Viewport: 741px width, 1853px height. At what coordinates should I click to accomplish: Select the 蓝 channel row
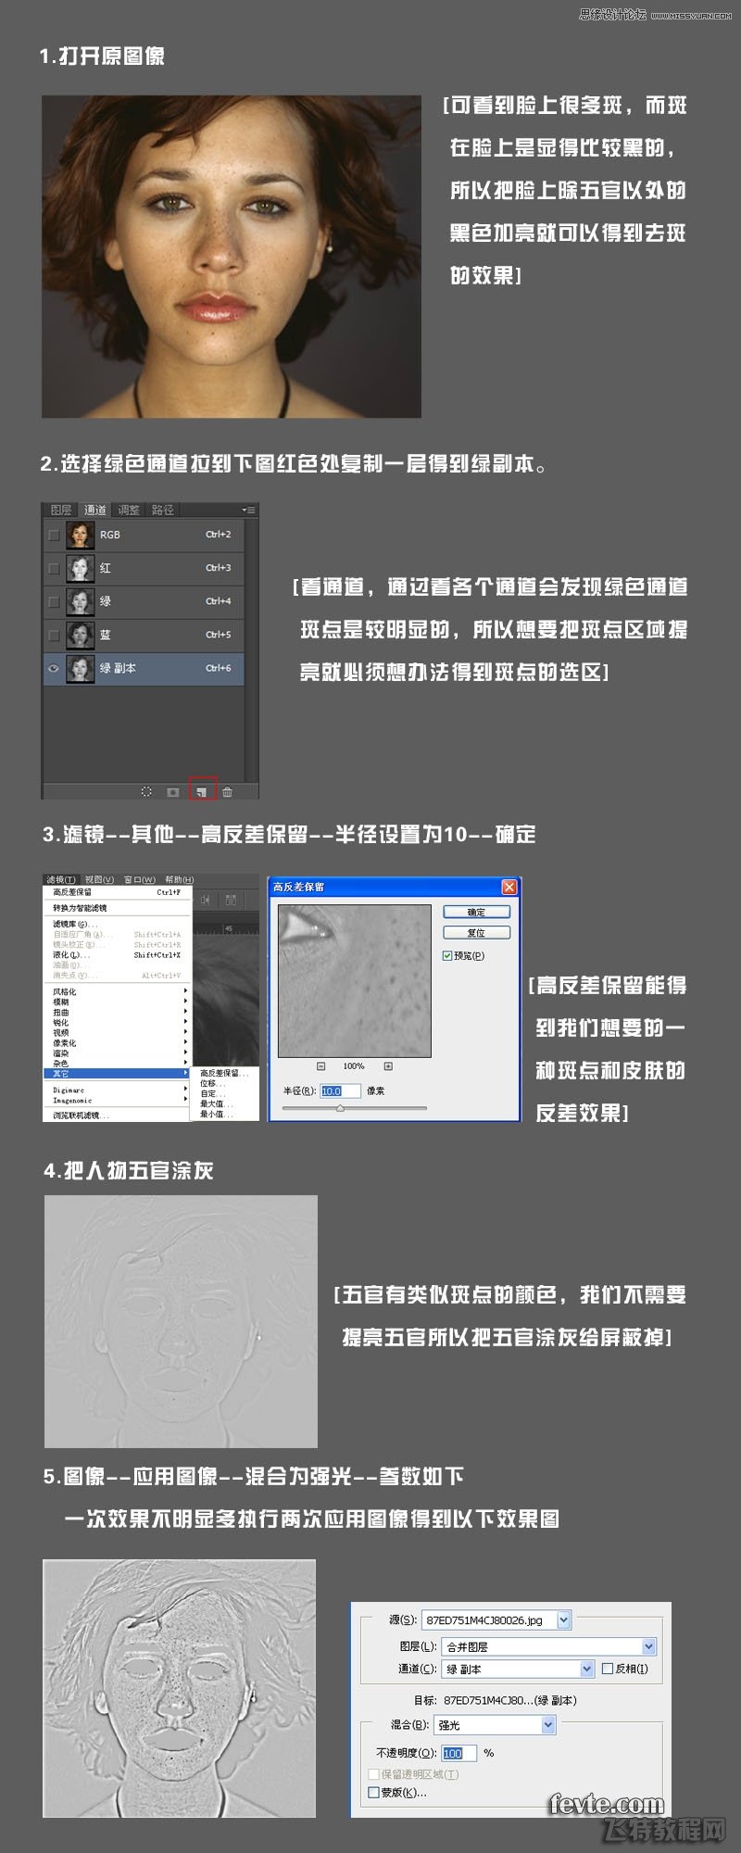tap(144, 635)
